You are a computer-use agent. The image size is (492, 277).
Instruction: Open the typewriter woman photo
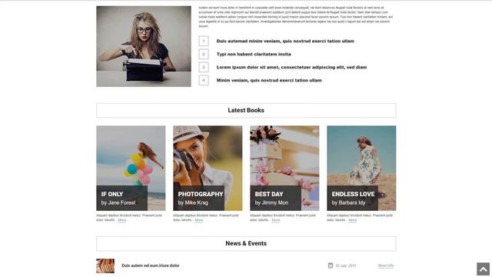coord(144,46)
